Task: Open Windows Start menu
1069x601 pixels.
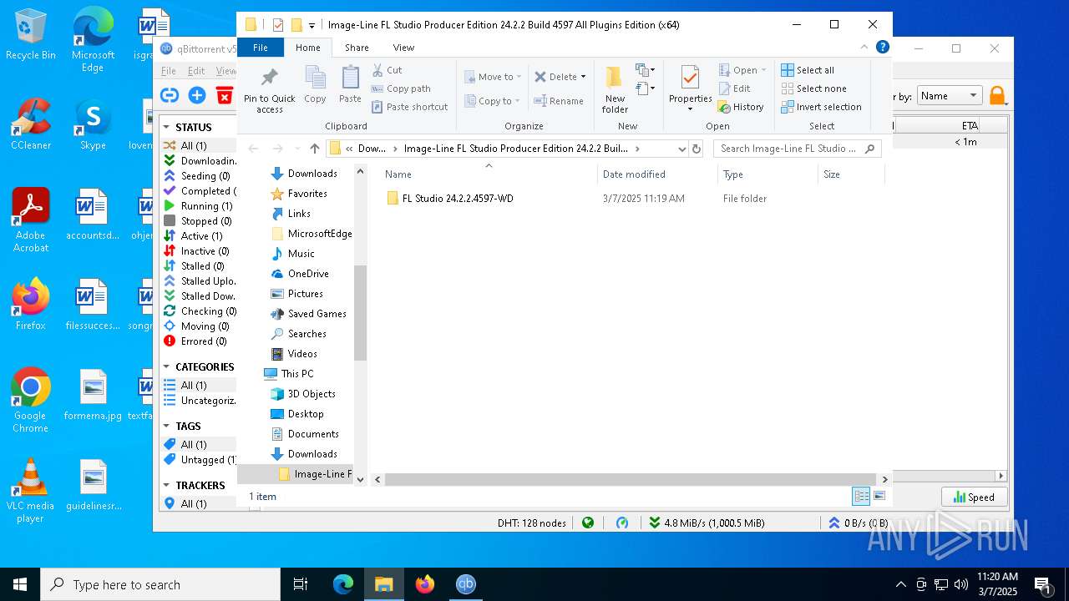Action: (20, 584)
